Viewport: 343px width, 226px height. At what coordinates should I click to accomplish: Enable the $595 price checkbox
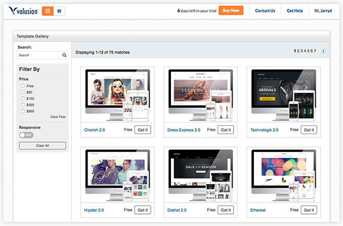[23, 105]
